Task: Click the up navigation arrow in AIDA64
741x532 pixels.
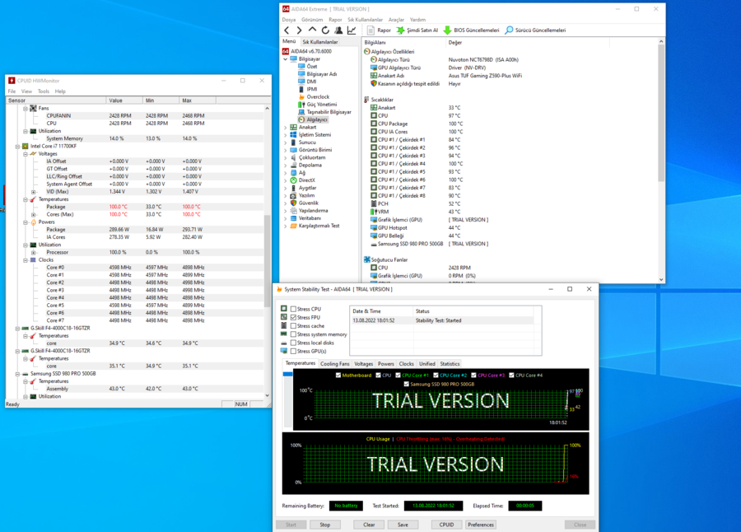Action: pos(312,30)
